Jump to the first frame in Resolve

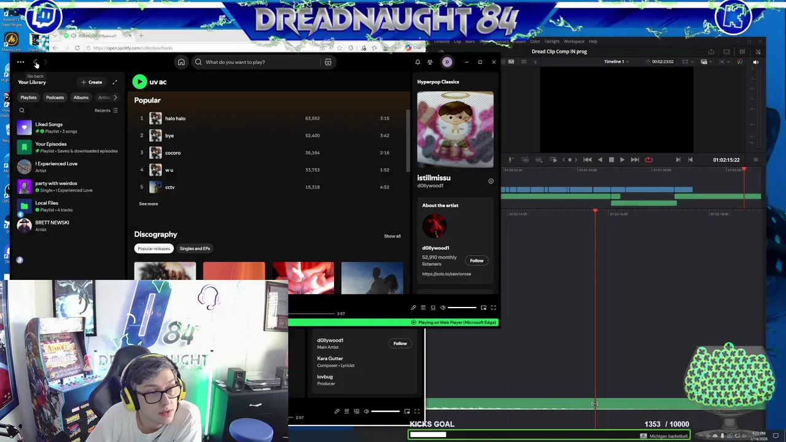point(587,160)
